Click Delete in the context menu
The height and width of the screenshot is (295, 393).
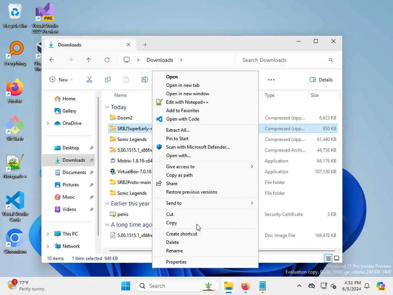click(x=205, y=242)
